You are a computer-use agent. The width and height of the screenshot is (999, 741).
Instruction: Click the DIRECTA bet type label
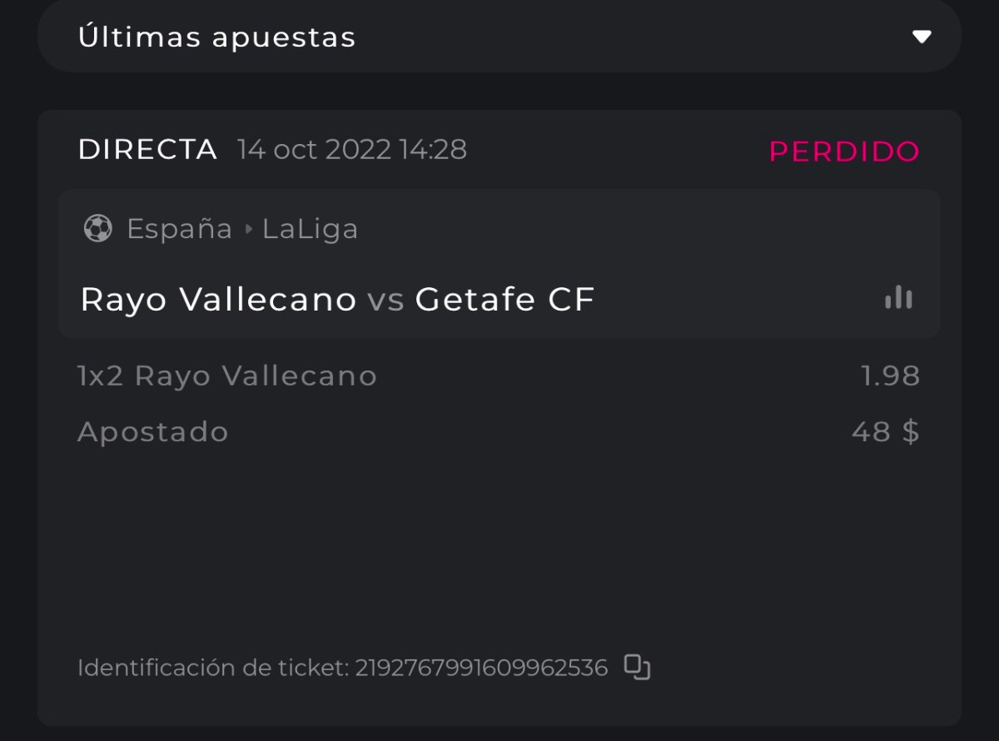(x=147, y=150)
